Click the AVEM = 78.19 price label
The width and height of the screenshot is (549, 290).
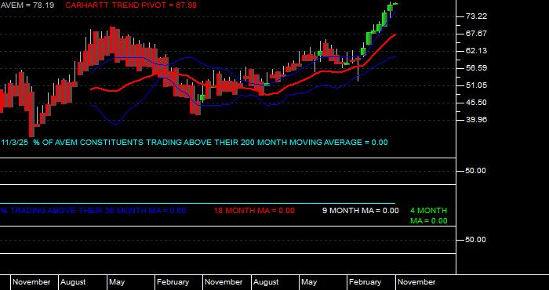click(x=27, y=5)
